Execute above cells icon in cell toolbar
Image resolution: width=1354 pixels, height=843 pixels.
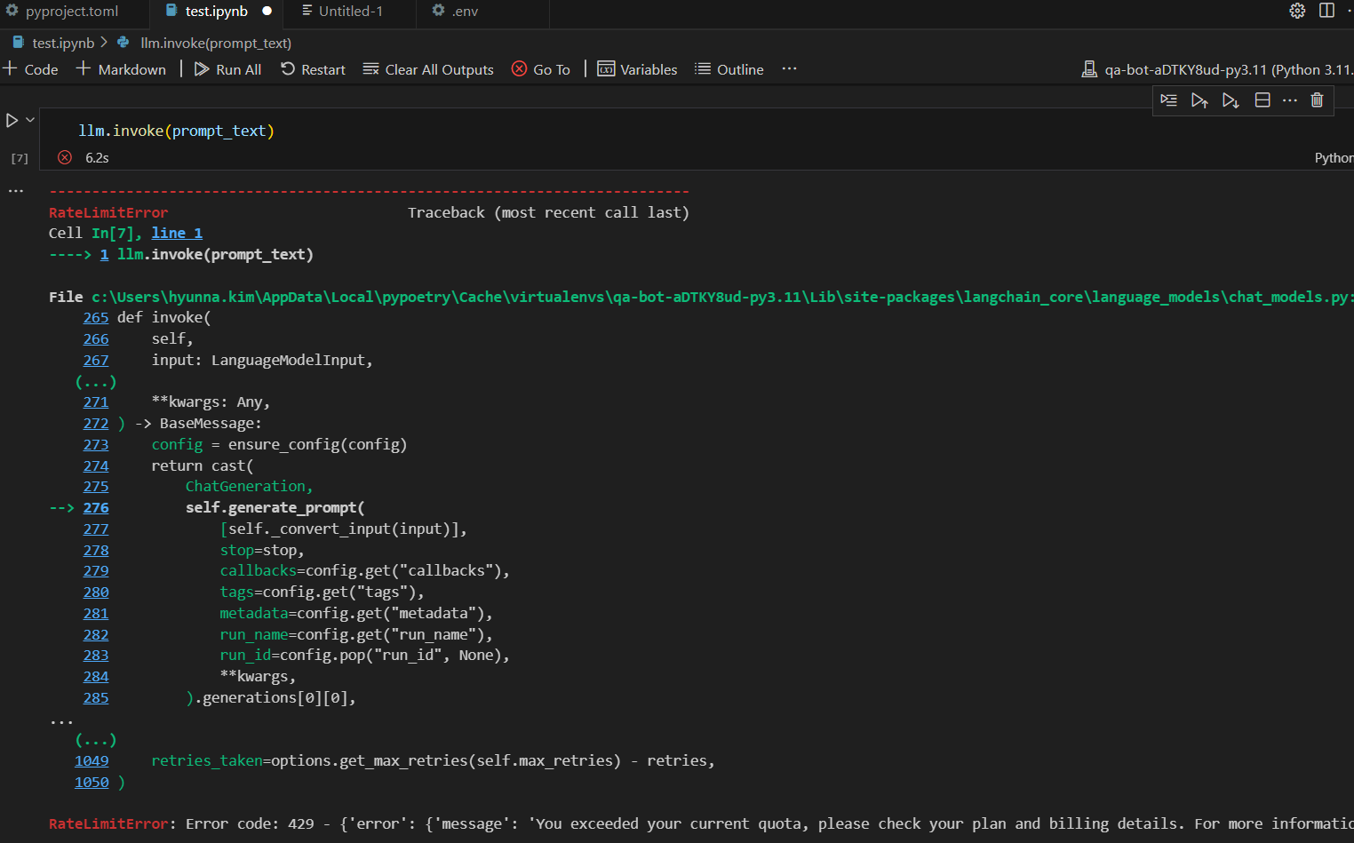click(x=1199, y=100)
